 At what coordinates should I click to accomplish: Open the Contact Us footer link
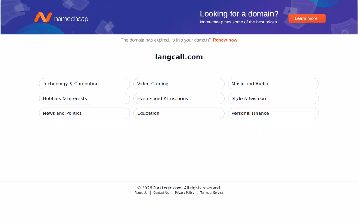161,193
